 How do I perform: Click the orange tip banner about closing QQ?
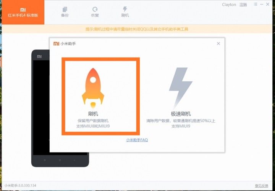[137, 29]
